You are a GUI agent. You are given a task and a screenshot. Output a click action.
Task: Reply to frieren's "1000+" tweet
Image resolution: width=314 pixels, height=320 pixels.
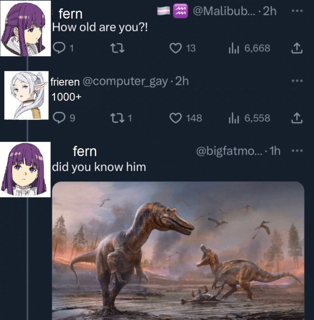[x=59, y=118]
